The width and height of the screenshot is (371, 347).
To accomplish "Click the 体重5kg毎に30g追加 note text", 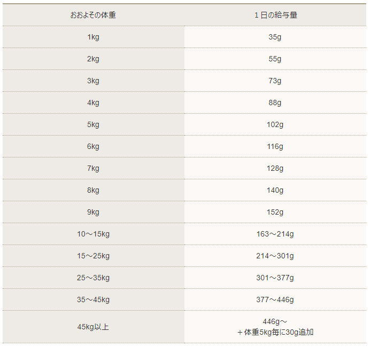I will (275, 332).
